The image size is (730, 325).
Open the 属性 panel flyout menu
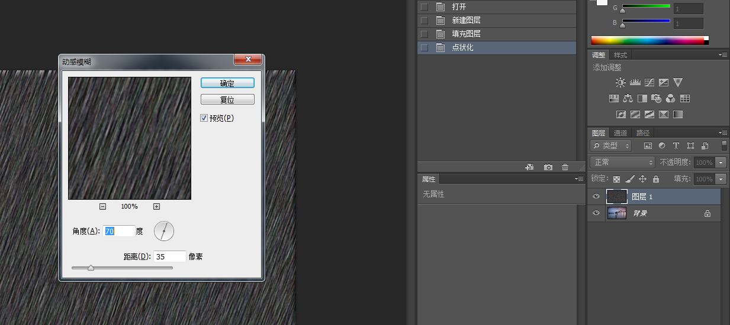click(x=579, y=178)
